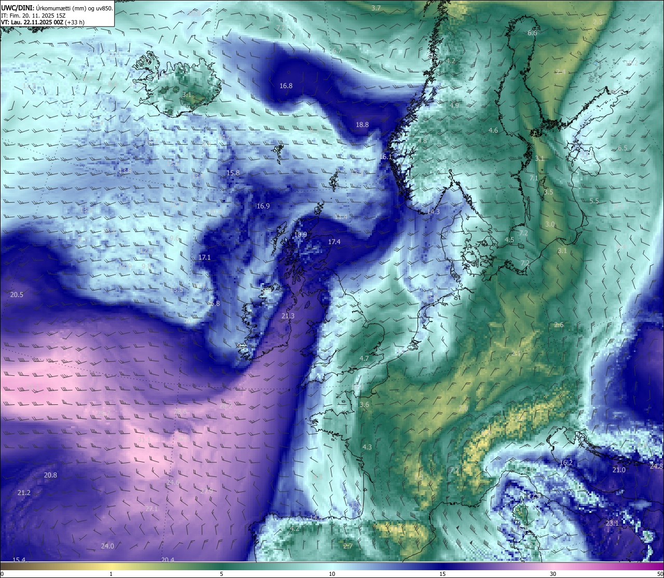Viewport: 664px width, 578px height.
Task: Click the 16.2 value near the Adriatic
Action: click(566, 462)
